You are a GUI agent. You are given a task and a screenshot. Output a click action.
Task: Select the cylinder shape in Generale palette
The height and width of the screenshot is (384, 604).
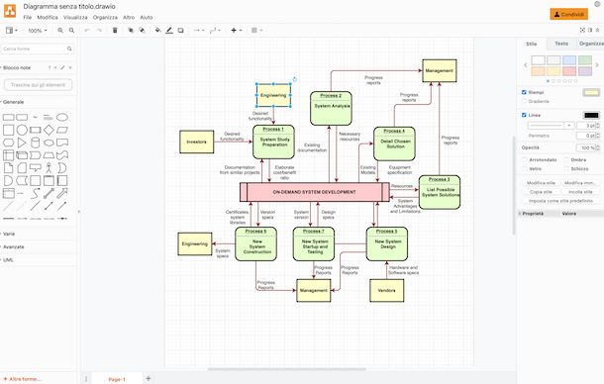(x=35, y=143)
